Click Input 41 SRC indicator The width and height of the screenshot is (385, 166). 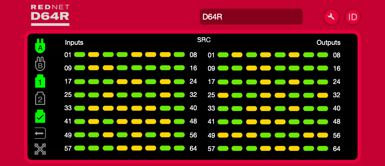click(80, 121)
